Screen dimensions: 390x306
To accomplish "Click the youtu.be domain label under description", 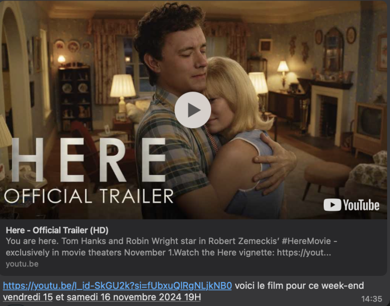I will (22, 264).
